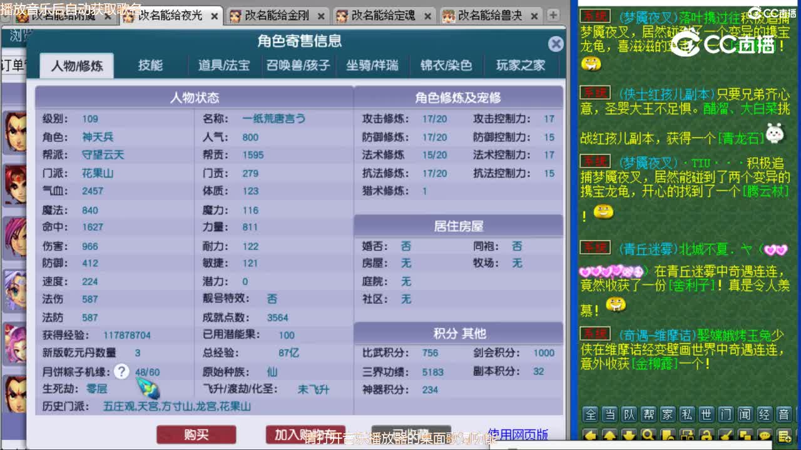Click the speech bubble icon in chat toolbar
This screenshot has height=450, width=801.
pos(765,435)
